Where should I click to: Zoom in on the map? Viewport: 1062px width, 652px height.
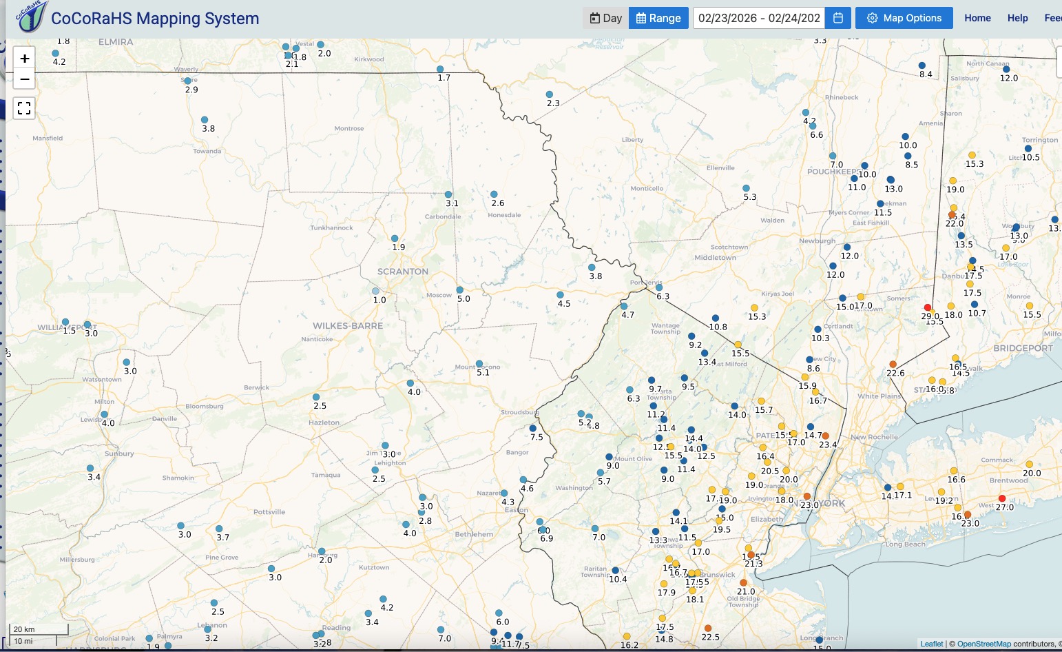[x=24, y=59]
